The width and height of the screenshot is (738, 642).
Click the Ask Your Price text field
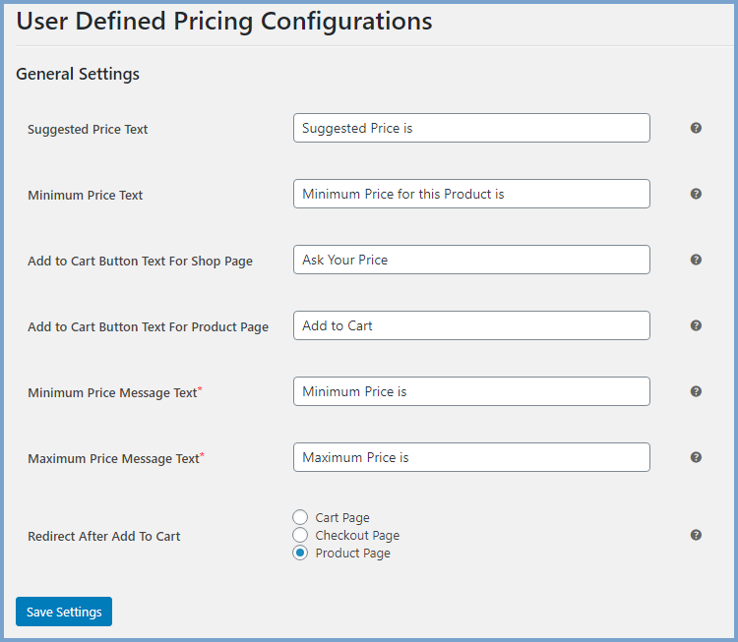(x=471, y=260)
